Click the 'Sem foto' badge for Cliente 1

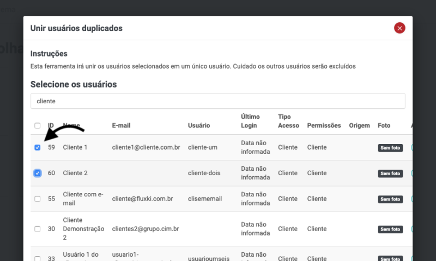click(390, 148)
